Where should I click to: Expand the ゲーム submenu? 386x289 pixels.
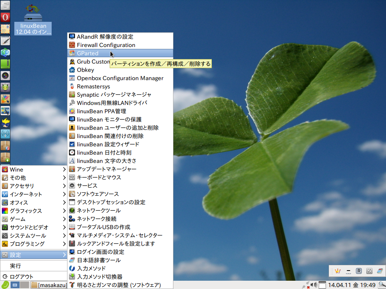[x=34, y=219]
